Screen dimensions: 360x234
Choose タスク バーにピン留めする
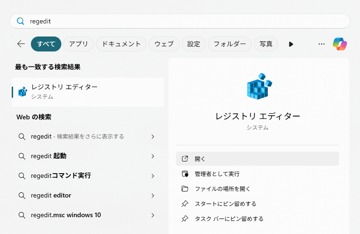point(257,219)
